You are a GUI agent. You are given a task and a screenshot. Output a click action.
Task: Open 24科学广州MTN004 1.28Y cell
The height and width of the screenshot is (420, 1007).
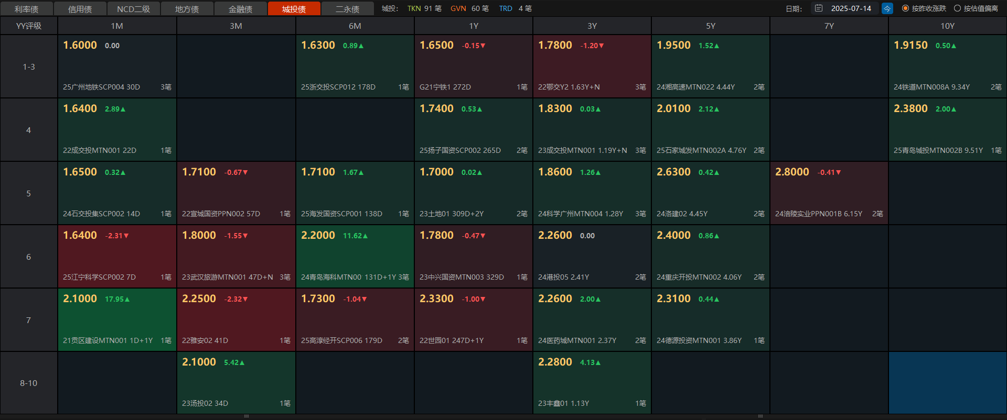592,193
